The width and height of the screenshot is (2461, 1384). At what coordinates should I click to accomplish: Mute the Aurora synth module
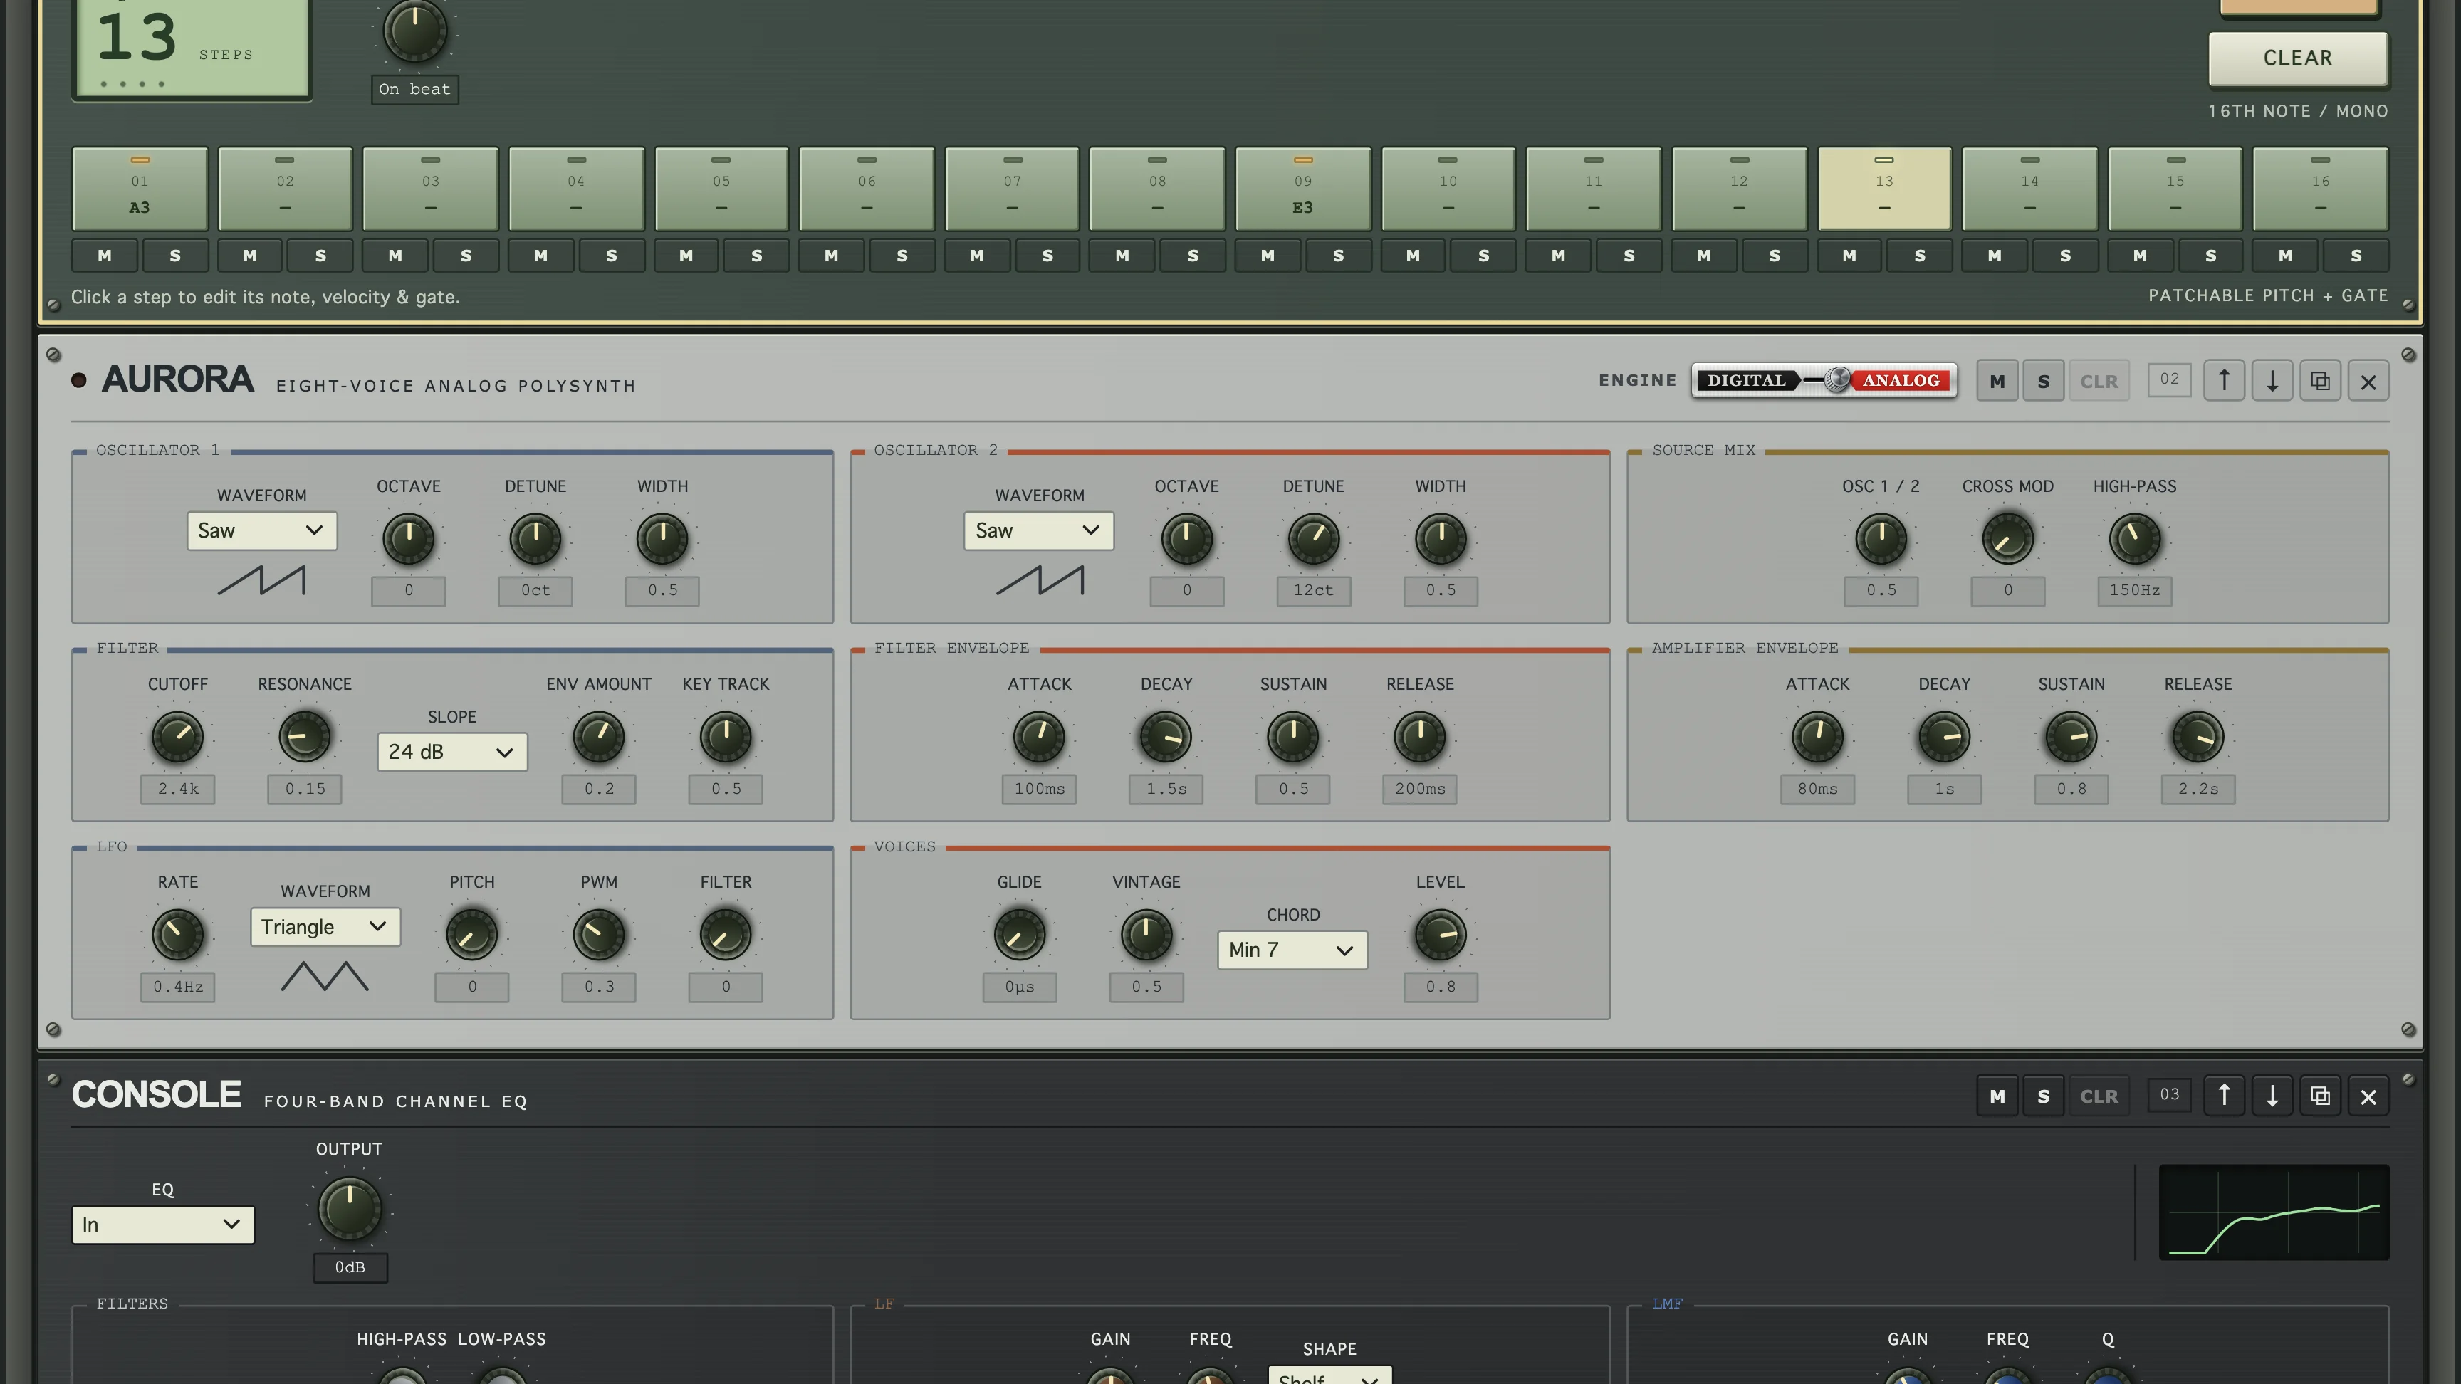point(1997,381)
